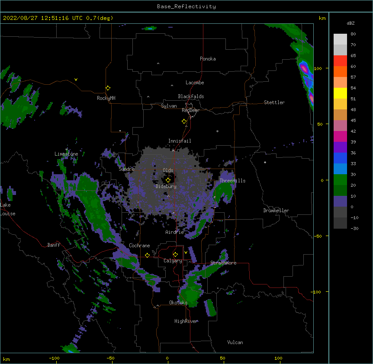Click the RockyMH town label
Screen dimensions: 373x364
tap(106, 98)
